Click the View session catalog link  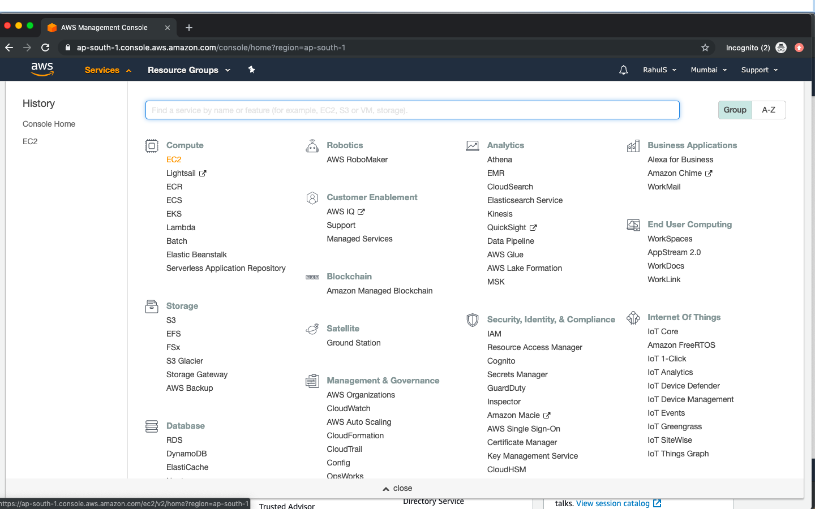(614, 503)
